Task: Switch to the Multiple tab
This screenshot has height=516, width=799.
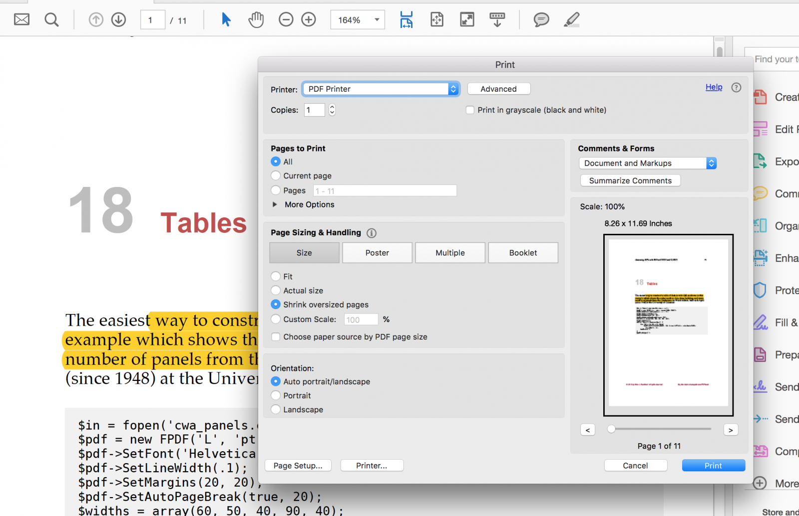Action: pos(450,253)
